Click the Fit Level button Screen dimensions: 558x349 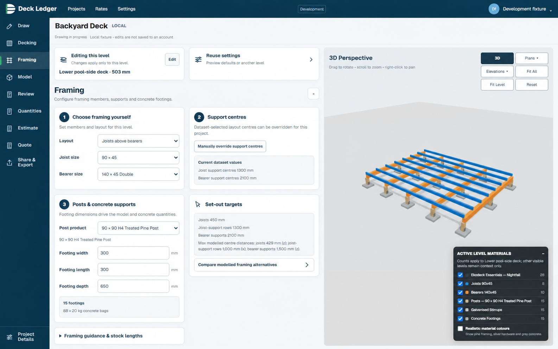click(x=497, y=85)
